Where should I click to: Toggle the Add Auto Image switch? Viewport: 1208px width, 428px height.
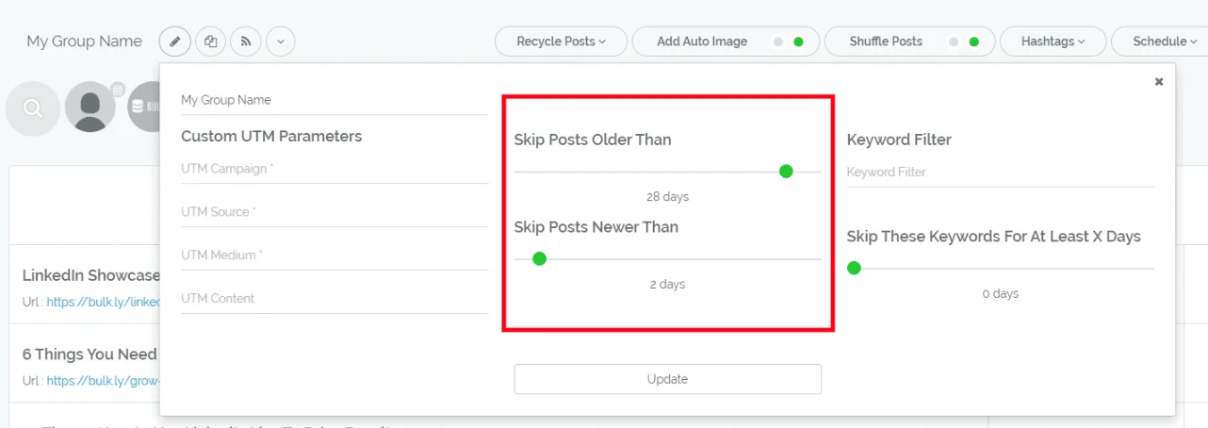coord(789,41)
